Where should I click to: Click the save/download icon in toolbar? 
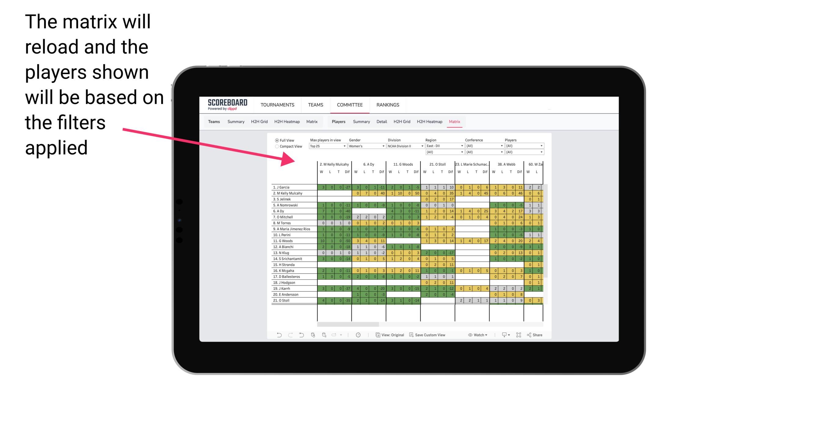pos(504,336)
